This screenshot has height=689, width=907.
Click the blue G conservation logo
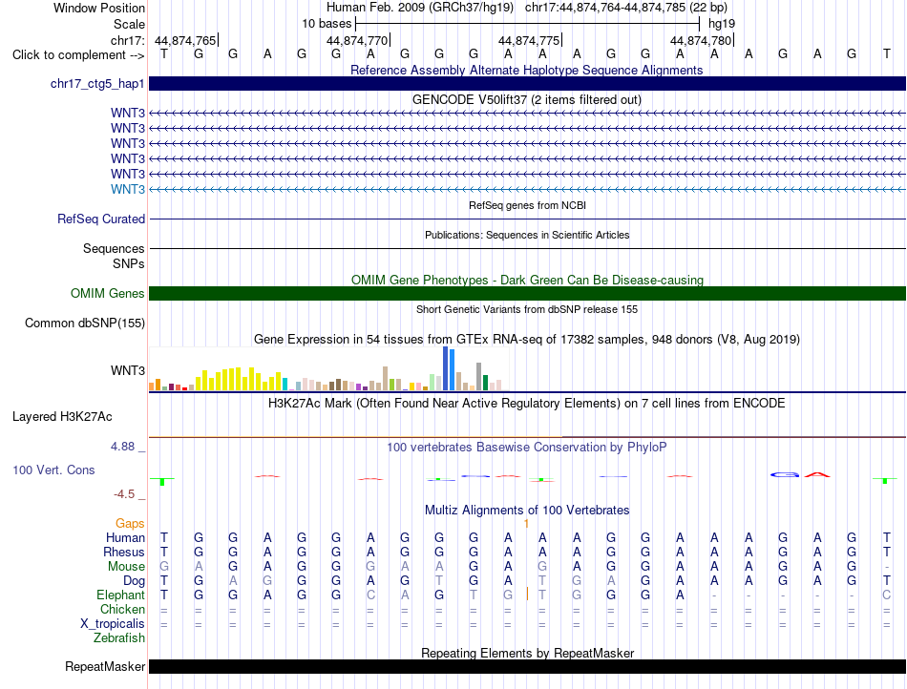pos(785,475)
